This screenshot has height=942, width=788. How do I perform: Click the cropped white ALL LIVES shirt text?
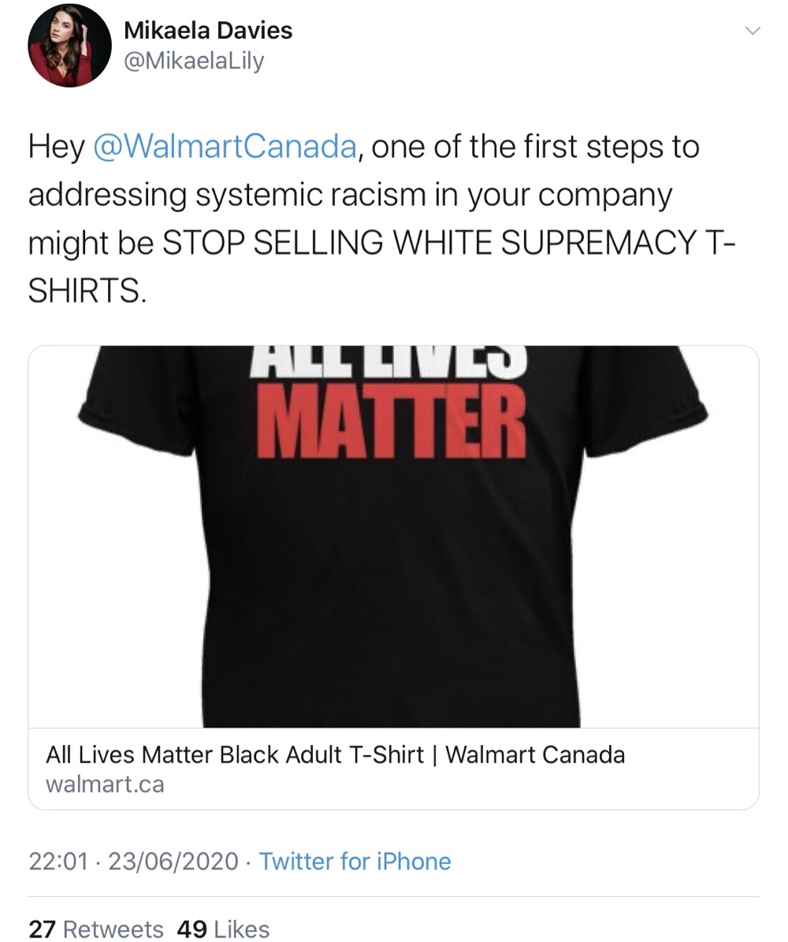tap(392, 361)
